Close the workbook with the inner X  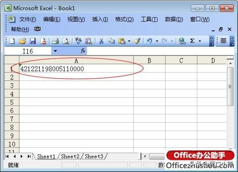point(230,29)
